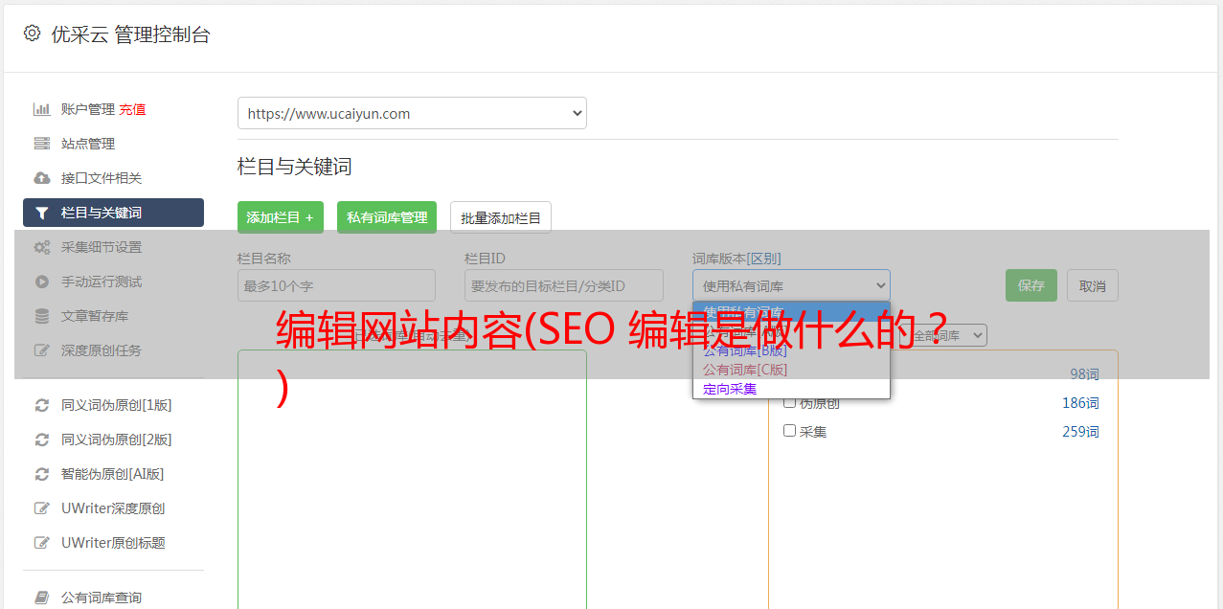Open 接口文件相关 via its cloud icon
Image resolution: width=1223 pixels, height=609 pixels.
pyautogui.click(x=41, y=178)
